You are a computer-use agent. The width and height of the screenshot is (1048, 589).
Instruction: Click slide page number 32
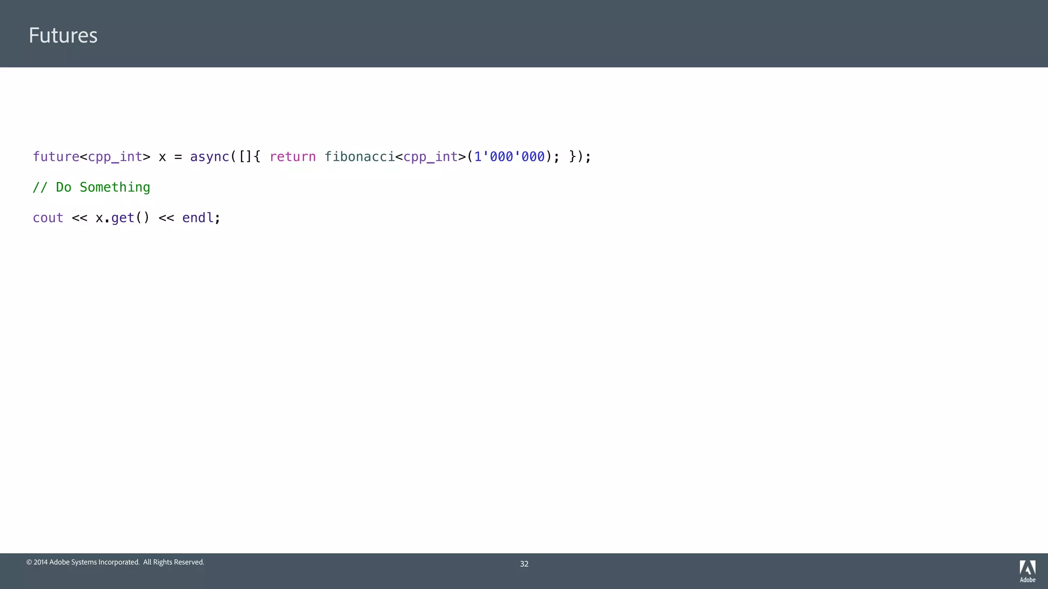[x=524, y=563]
